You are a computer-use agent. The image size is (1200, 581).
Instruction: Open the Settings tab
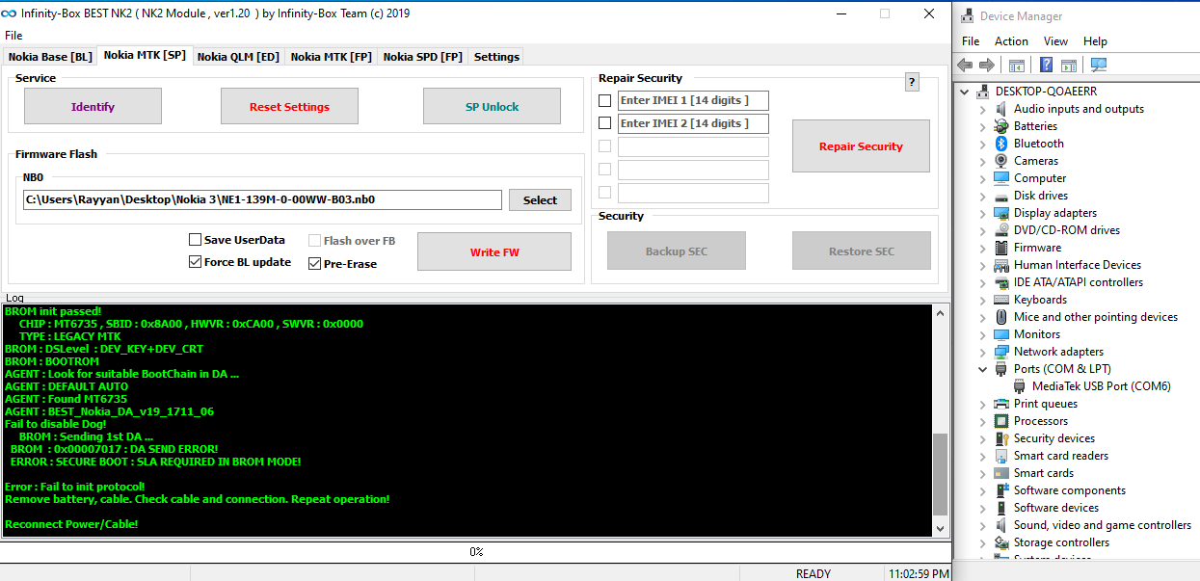tap(496, 57)
